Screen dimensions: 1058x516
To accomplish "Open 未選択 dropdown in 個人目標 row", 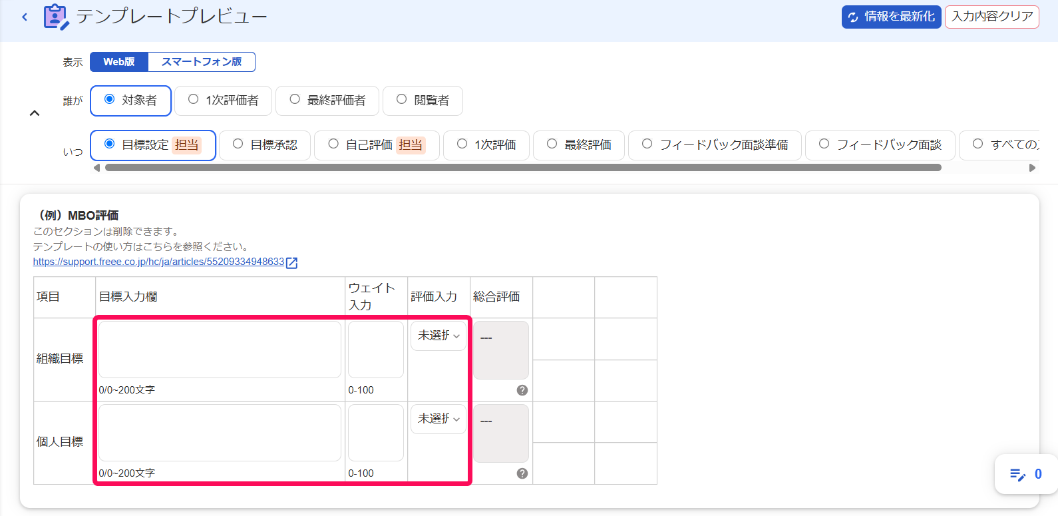I will pyautogui.click(x=439, y=419).
